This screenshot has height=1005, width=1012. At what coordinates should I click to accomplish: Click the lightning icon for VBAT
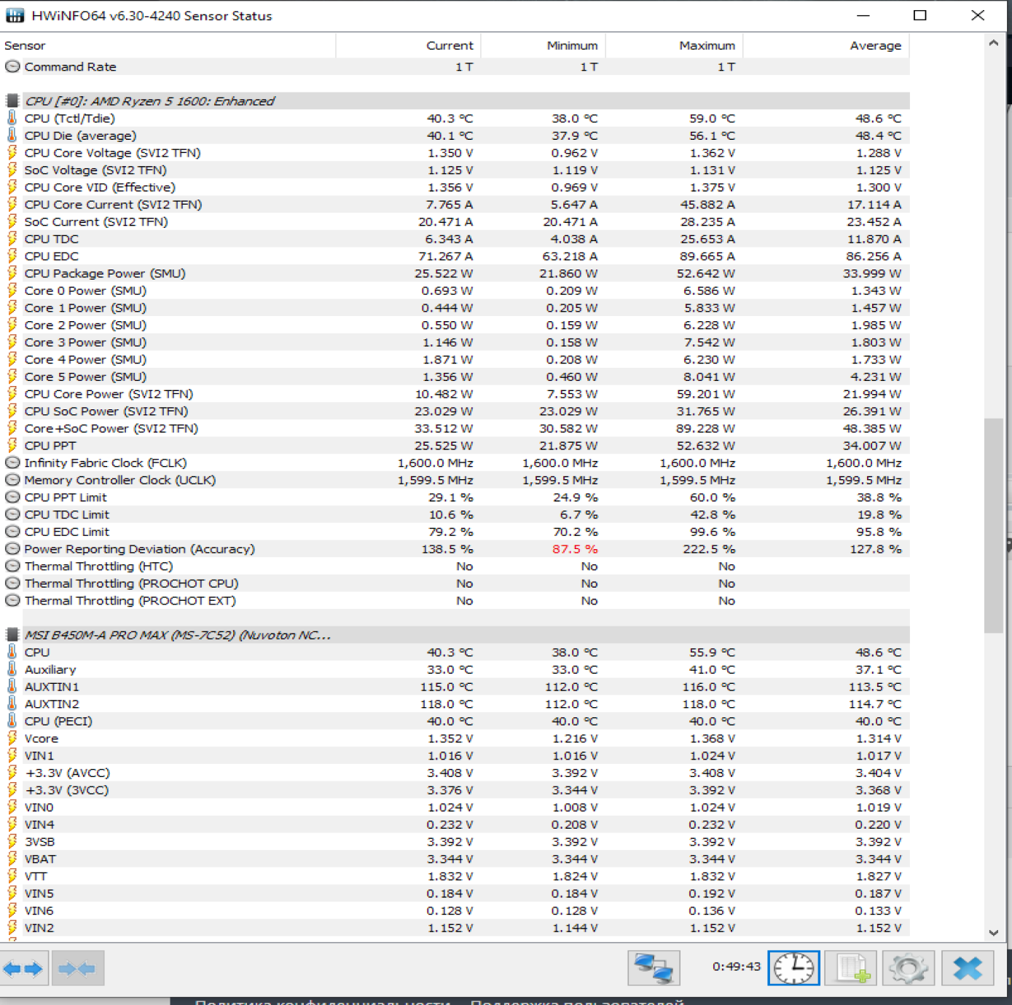(12, 859)
